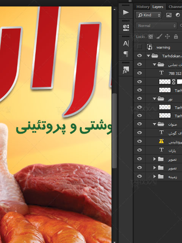Image resolution: width=182 pixels, height=243 pixels.
Task: Hide the Tarhdokan group layer
Action: [140, 55]
